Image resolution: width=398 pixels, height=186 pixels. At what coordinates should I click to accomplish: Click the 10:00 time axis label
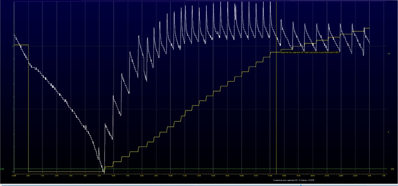click(x=170, y=176)
